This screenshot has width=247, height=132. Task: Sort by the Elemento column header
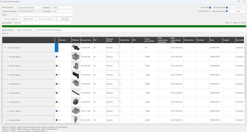pyautogui.click(x=65, y=40)
